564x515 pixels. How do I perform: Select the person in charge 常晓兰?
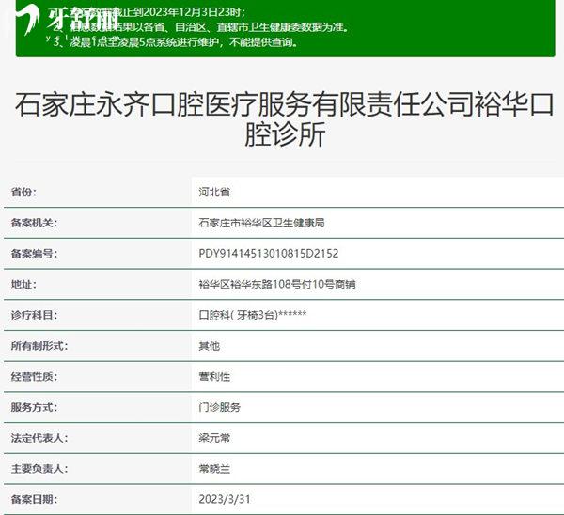(214, 469)
